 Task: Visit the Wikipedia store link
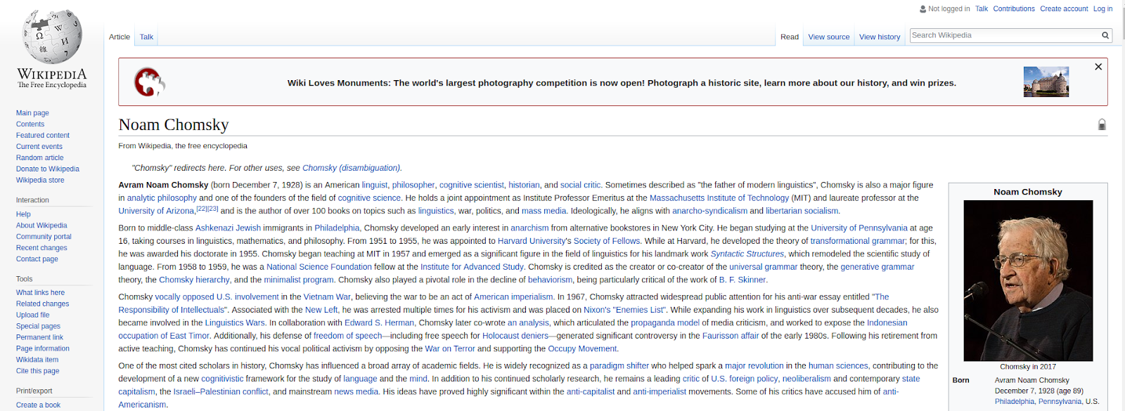pos(40,181)
